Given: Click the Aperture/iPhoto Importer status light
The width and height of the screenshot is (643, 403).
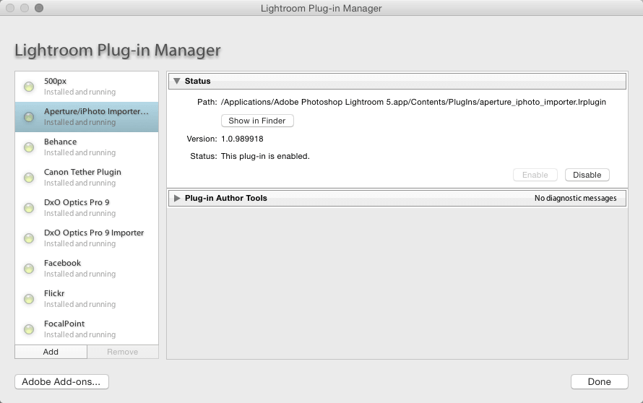Looking at the screenshot, I should [x=29, y=117].
